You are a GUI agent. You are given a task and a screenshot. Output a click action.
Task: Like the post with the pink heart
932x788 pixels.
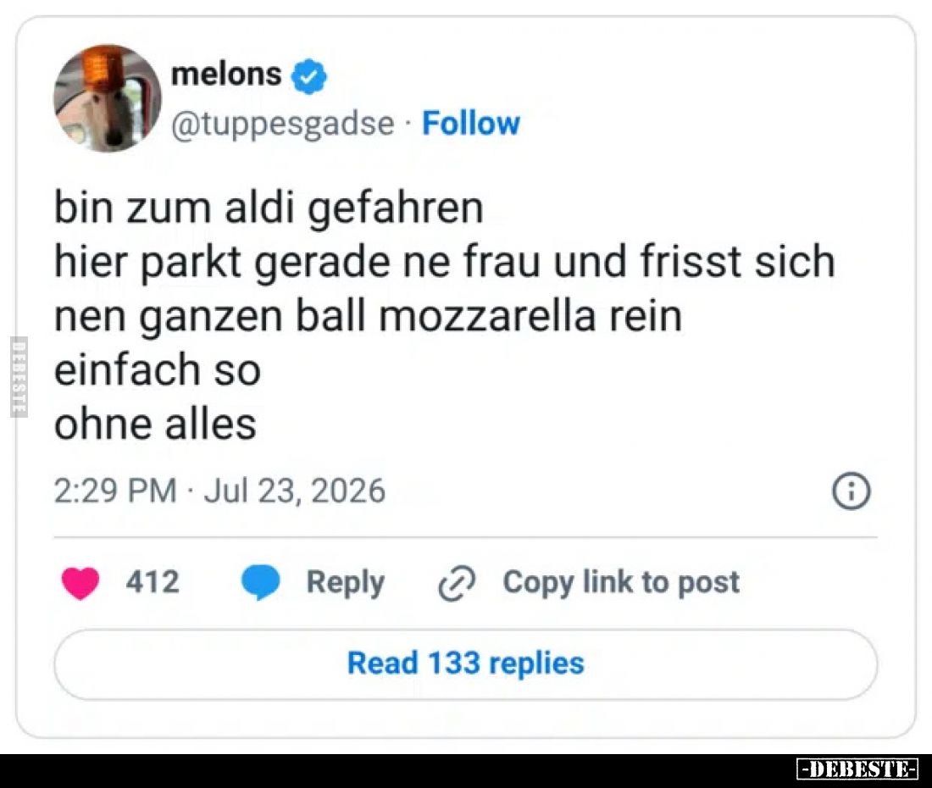pos(80,583)
